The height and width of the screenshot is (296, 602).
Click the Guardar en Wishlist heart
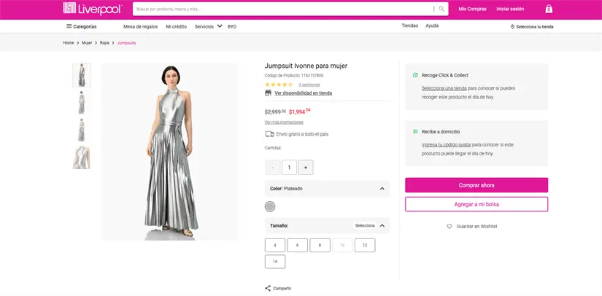pyautogui.click(x=449, y=227)
